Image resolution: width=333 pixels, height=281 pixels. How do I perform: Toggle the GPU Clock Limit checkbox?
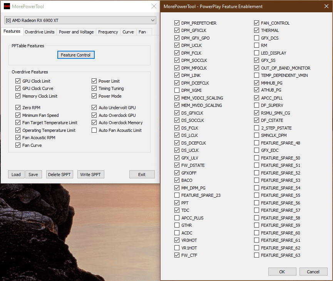18,81
